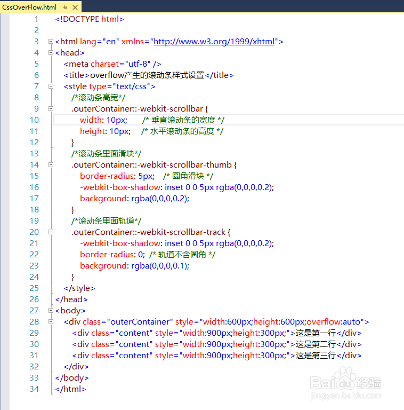Click the title text overflow产生的滚动条样式设置
Screen dimensions: 404x410
[x=147, y=75]
